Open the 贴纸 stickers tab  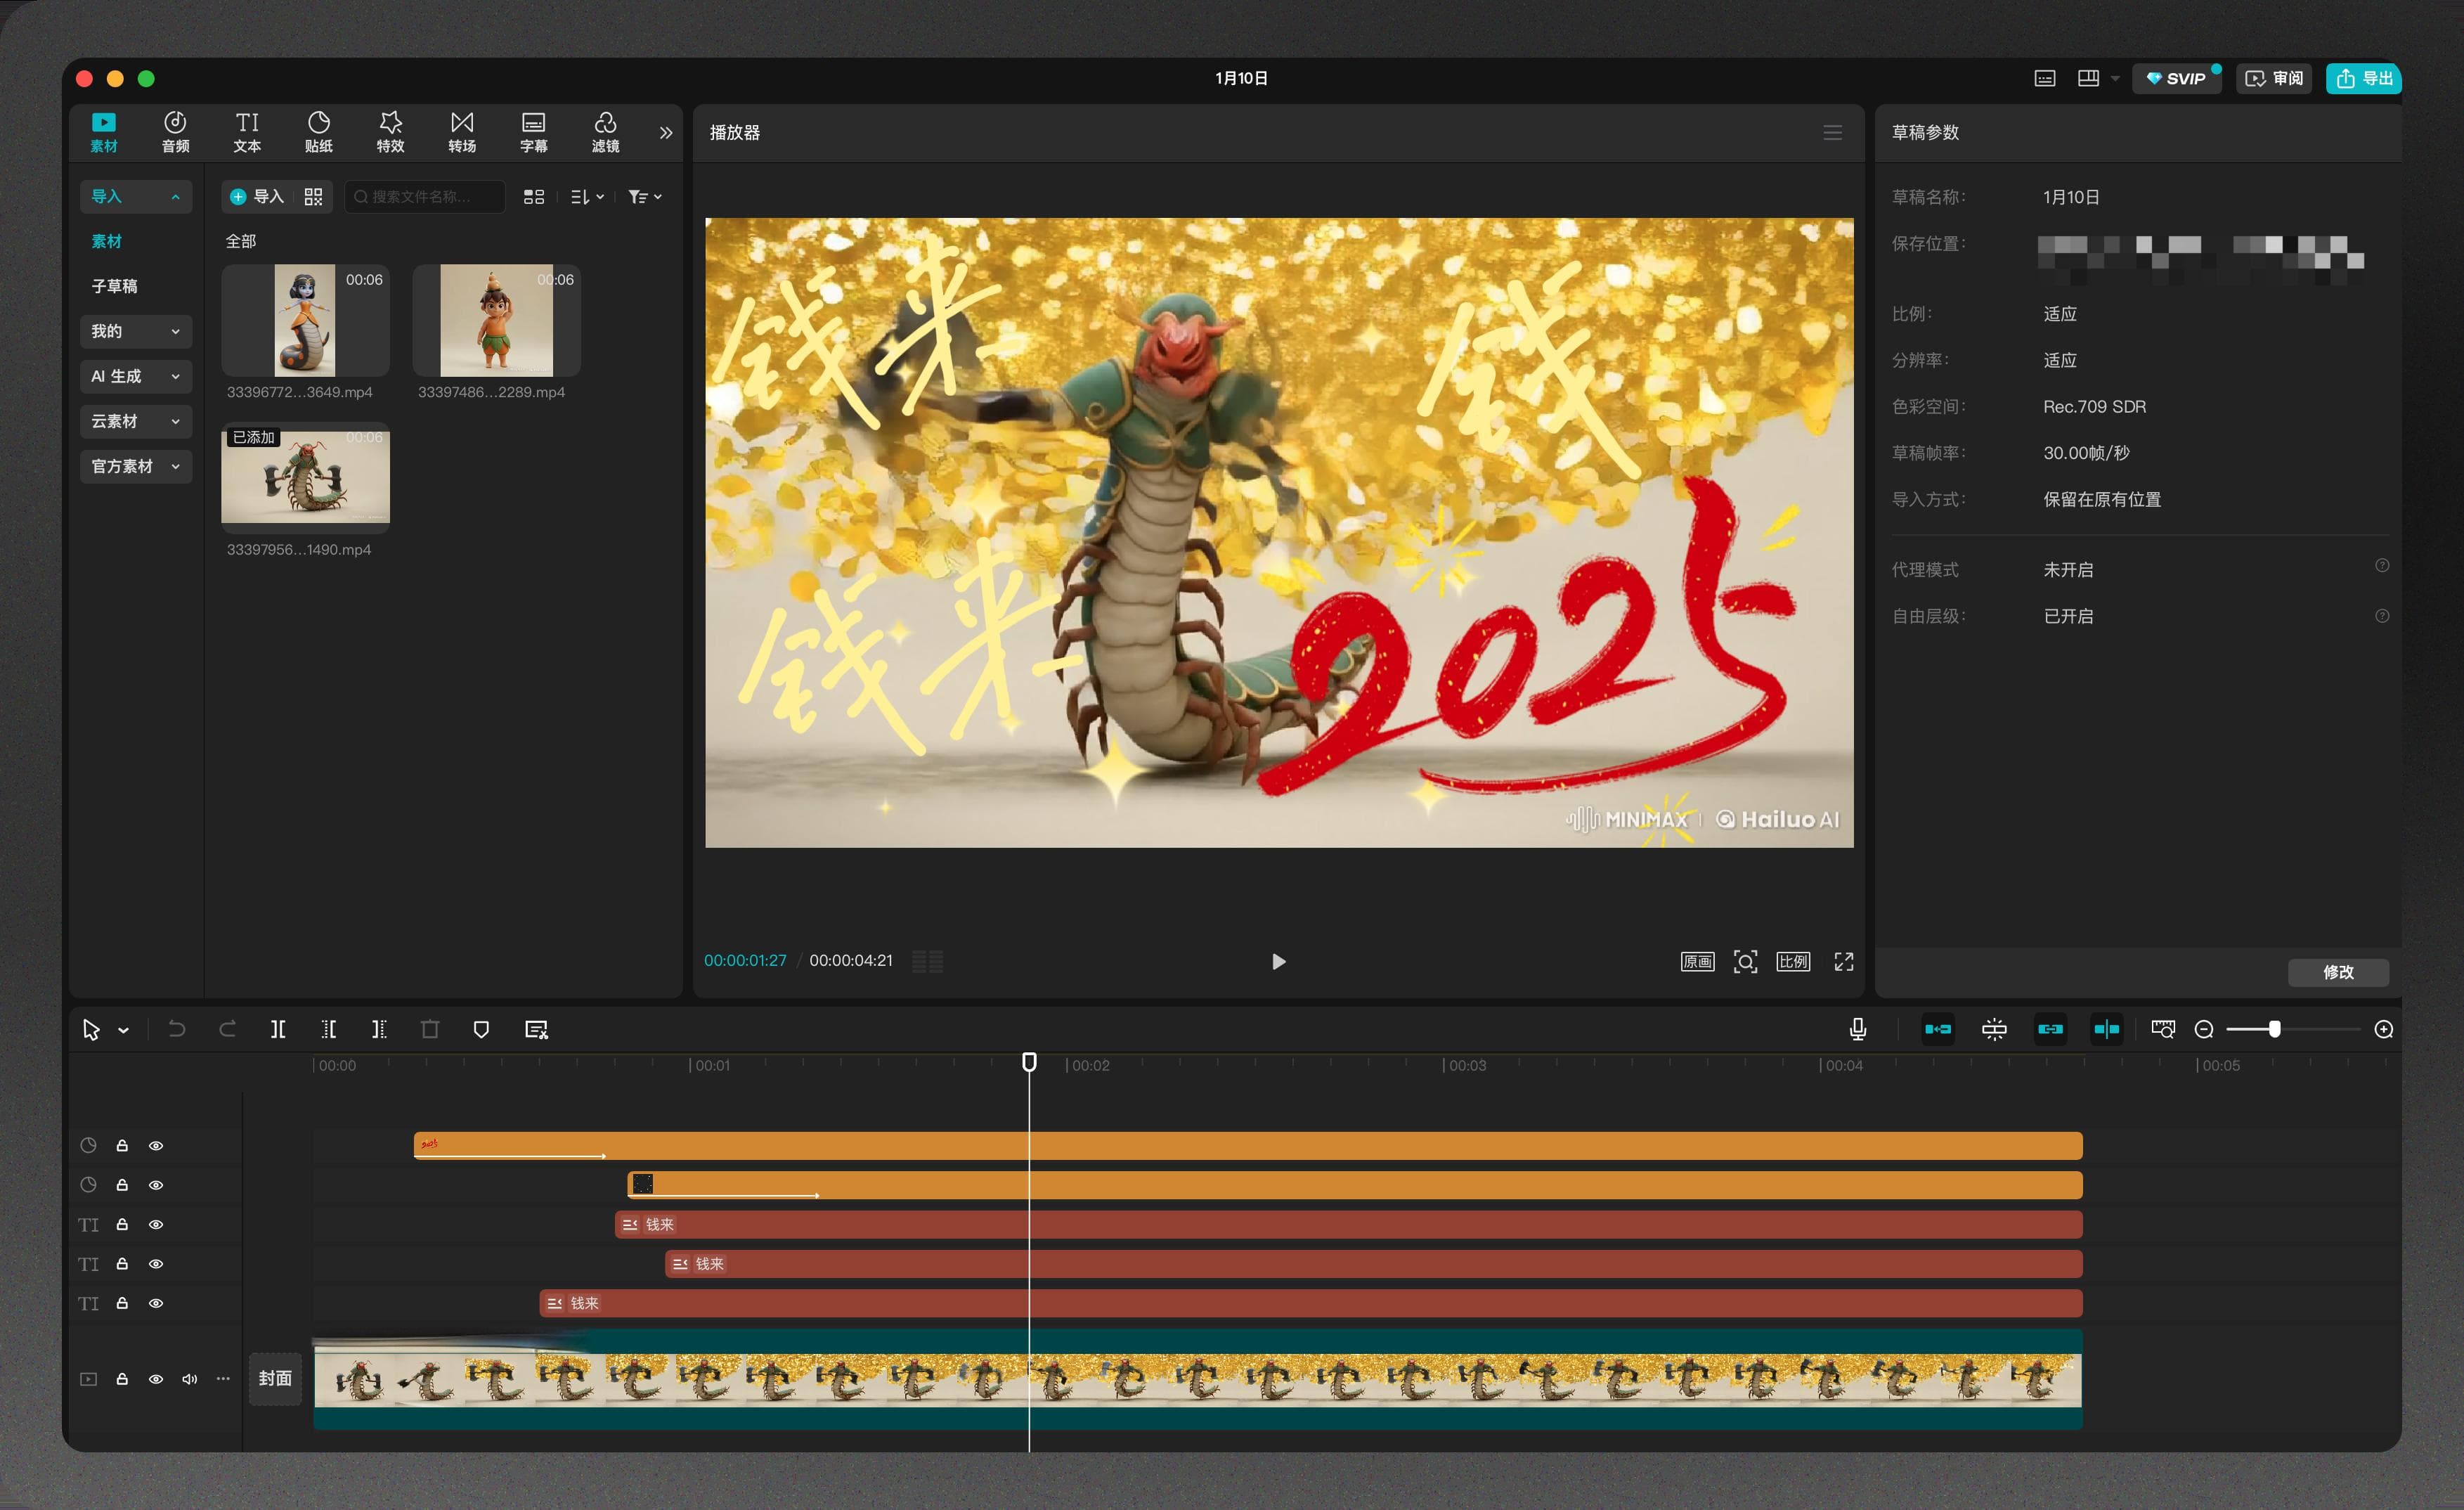pyautogui.click(x=318, y=133)
